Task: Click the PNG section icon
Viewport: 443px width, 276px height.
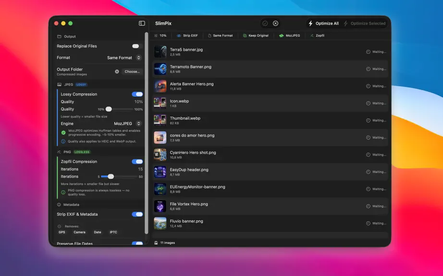Action: [59, 152]
